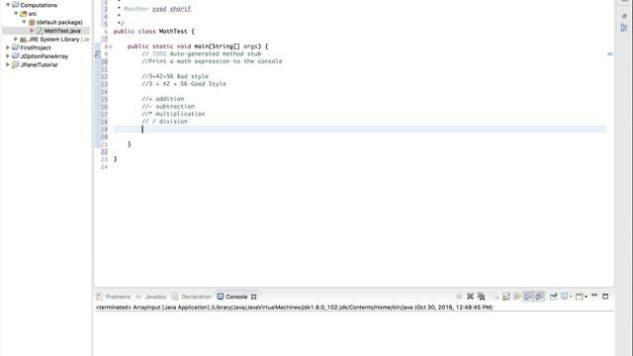Toggle Console Scroll Lock icon
The height and width of the screenshot is (356, 633).
[x=506, y=297]
